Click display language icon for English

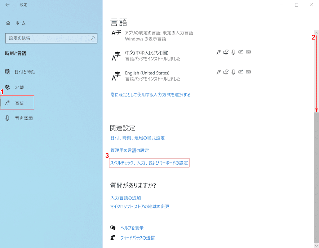coord(219,72)
